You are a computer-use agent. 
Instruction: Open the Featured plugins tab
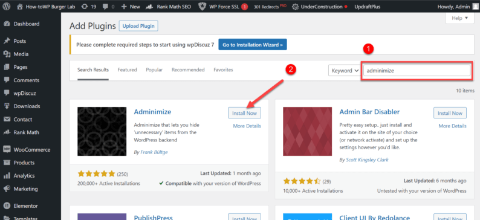coord(128,70)
